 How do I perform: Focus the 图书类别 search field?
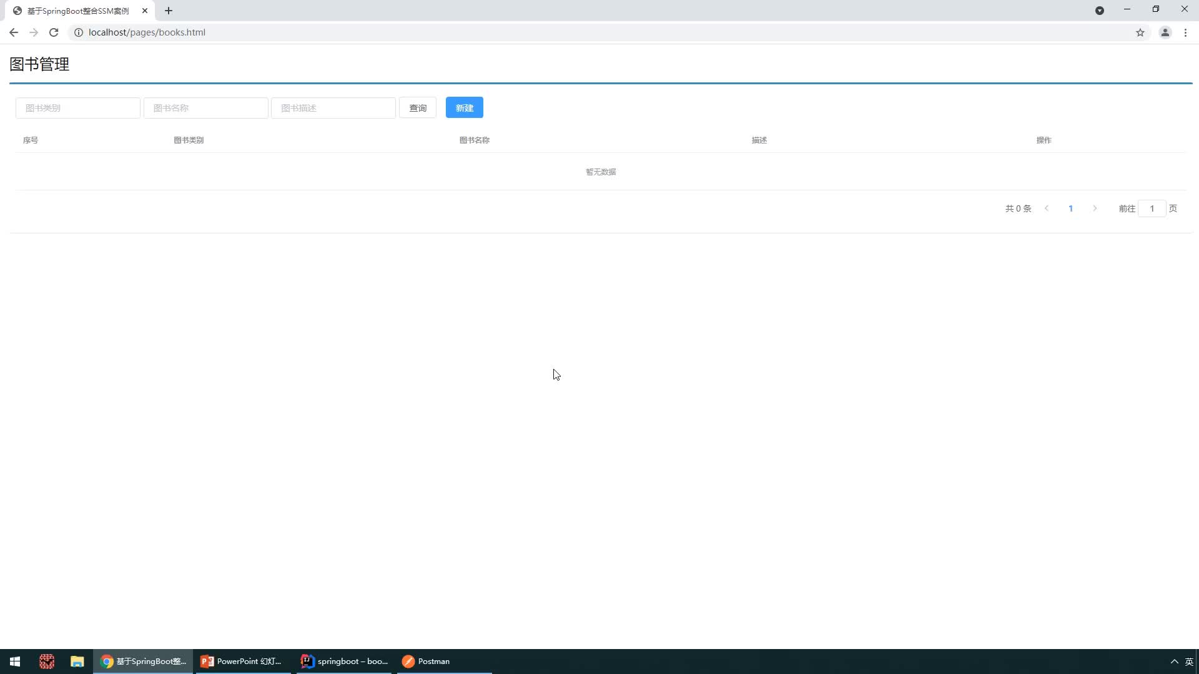coord(78,108)
